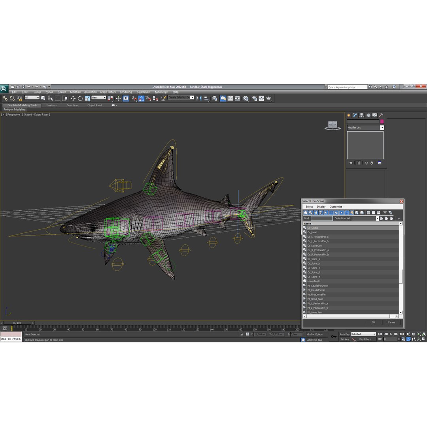
Task: Open the Modifiers menu
Action: [76, 92]
